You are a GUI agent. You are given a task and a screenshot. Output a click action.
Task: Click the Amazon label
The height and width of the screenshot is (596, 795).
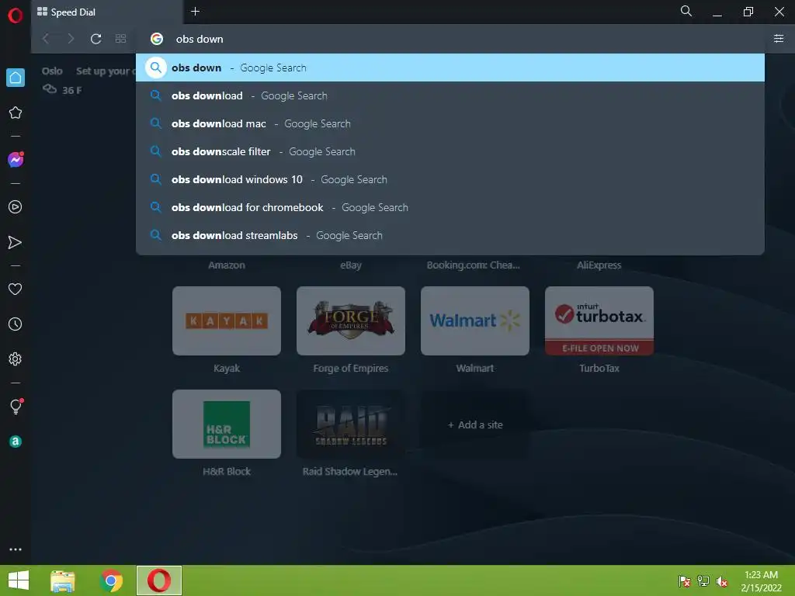227,265
